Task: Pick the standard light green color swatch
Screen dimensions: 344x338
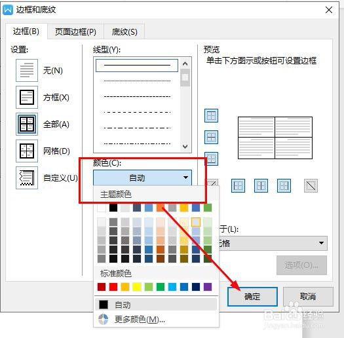Action: pos(149,287)
